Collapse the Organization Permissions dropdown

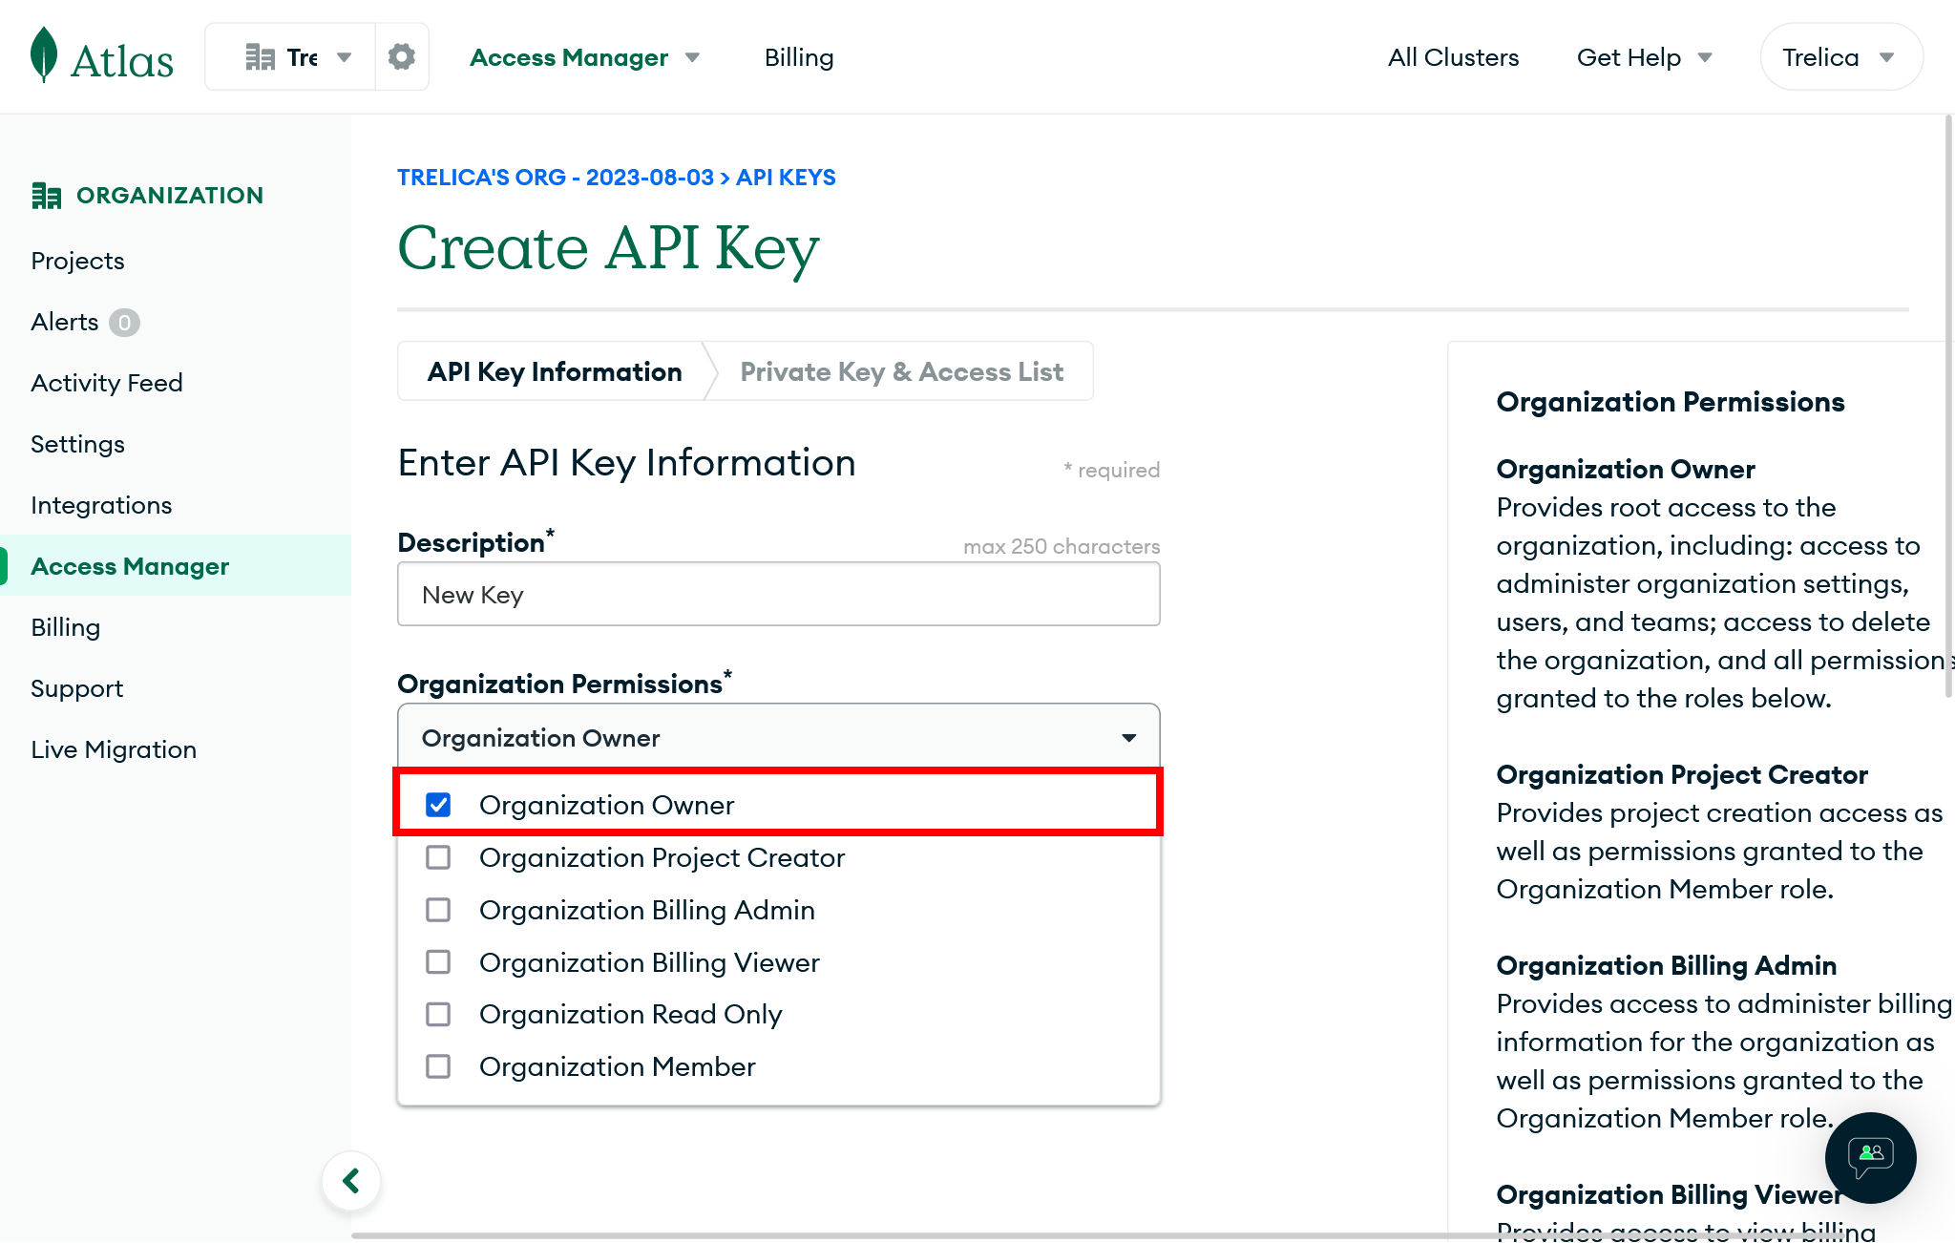[x=778, y=737]
